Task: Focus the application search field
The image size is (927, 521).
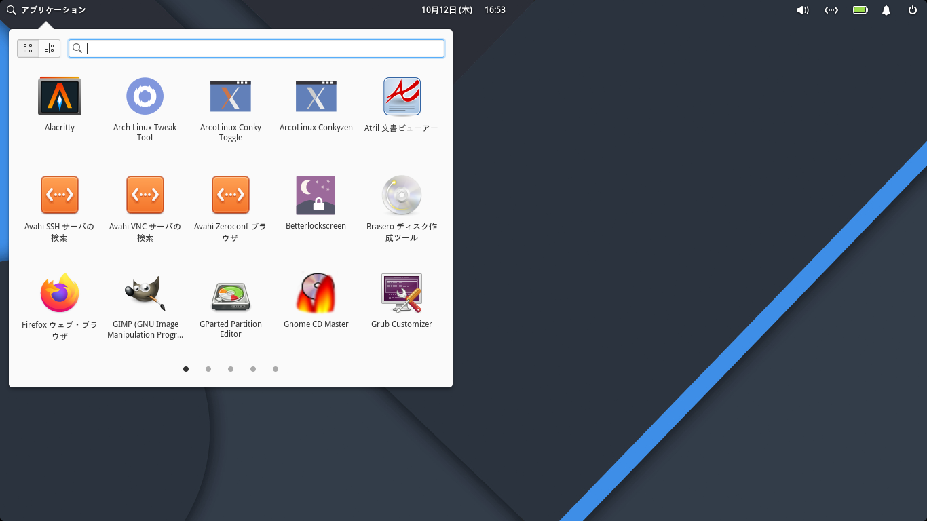Action: point(257,48)
